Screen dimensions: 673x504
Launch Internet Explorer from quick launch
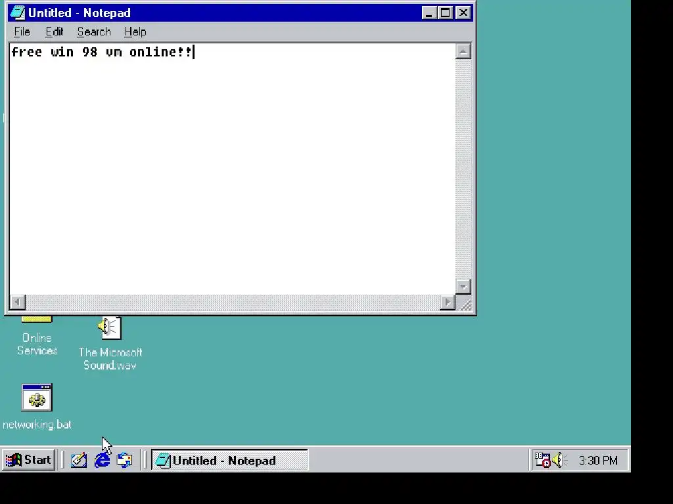[x=102, y=460]
